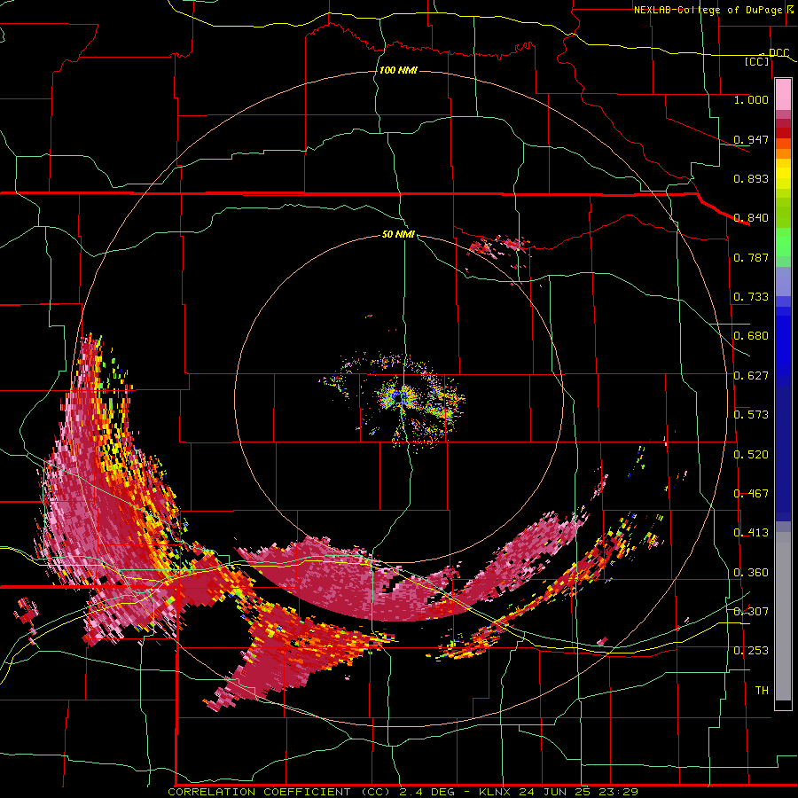This screenshot has width=798, height=798.
Task: Click the 0.787 scale value
Action: click(751, 257)
